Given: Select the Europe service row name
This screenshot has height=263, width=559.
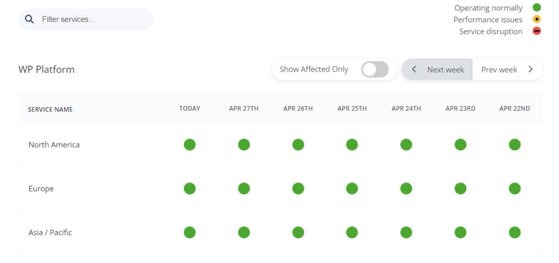Looking at the screenshot, I should 41,188.
